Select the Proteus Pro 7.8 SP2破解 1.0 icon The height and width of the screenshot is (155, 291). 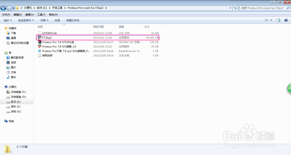point(40,47)
